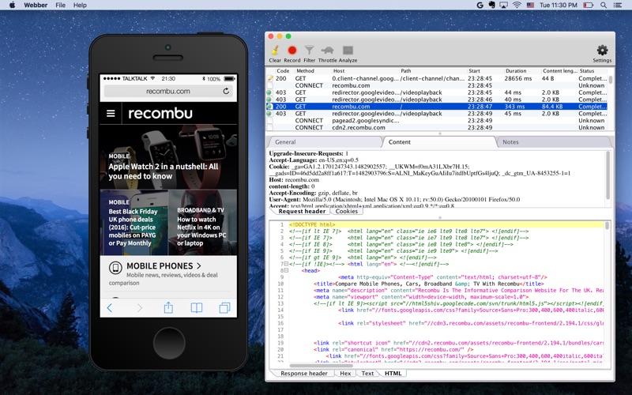Click the Apple menu icon
The height and width of the screenshot is (395, 632).
(12, 5)
